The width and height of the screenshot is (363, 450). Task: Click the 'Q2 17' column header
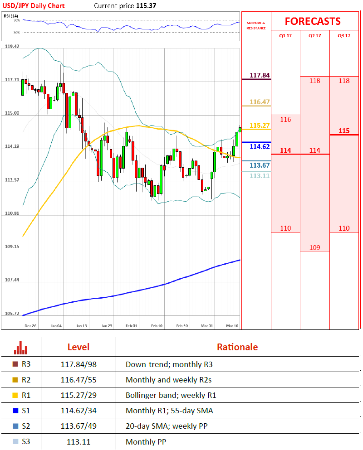click(x=315, y=36)
